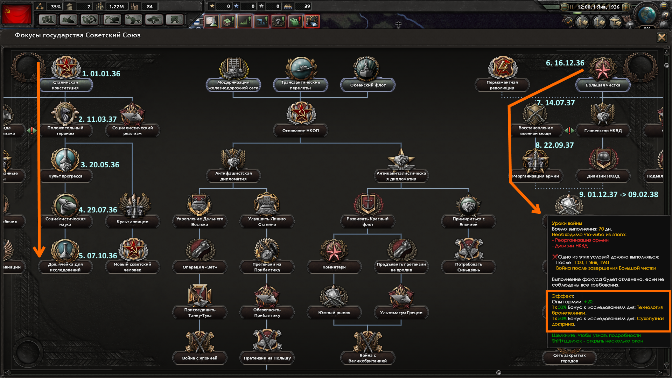
Task: Click the Укрепление Дальнего Востока label
Action: click(199, 222)
